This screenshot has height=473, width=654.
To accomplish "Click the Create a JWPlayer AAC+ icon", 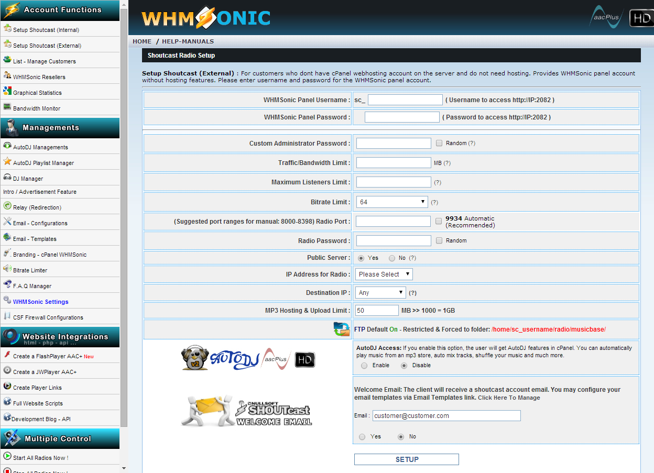I will click(x=7, y=370).
